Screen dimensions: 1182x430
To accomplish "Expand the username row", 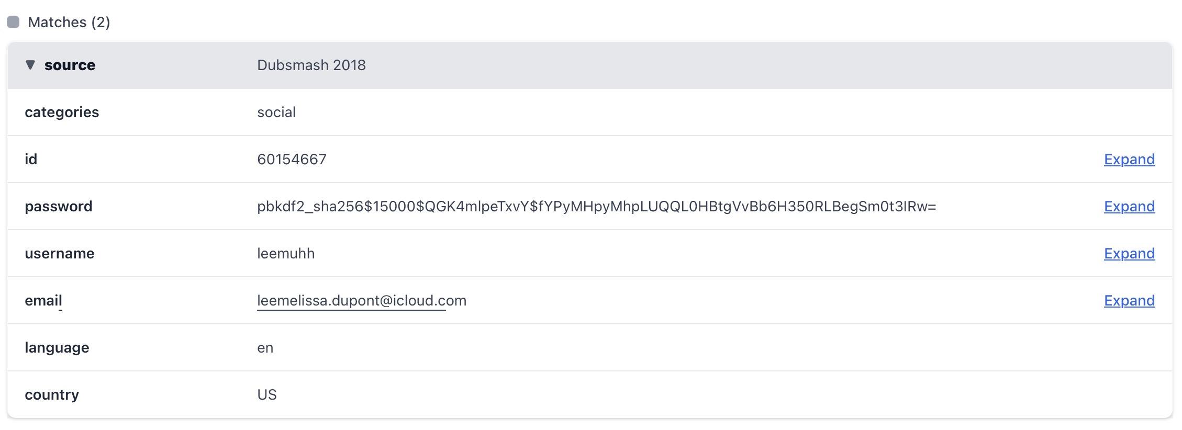I will coord(1129,253).
